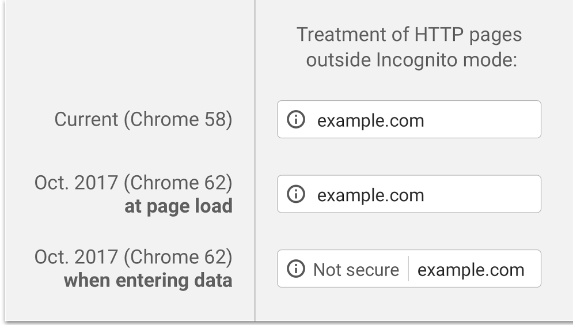Click the 'outside Incognito mode:' heading line
The width and height of the screenshot is (573, 325).
click(x=412, y=60)
